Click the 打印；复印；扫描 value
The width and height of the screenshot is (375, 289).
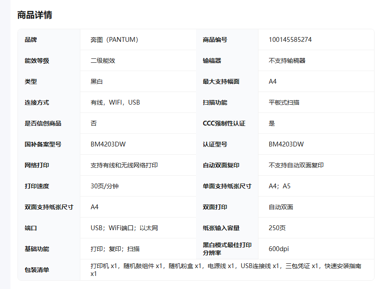coord(115,249)
